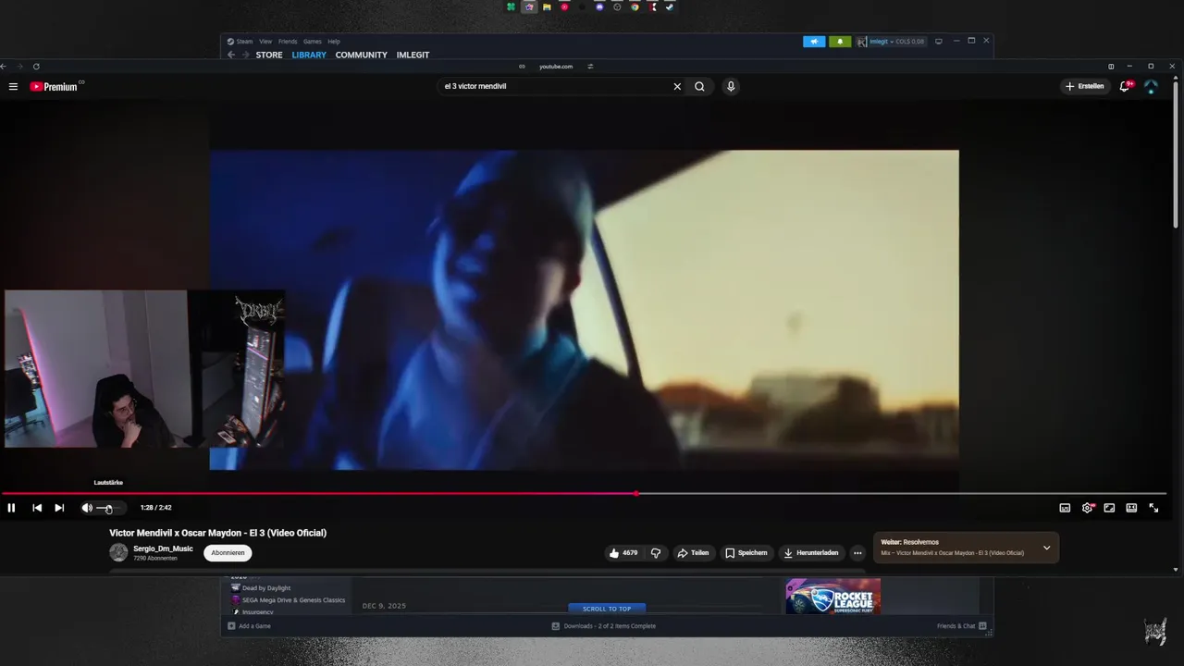Viewport: 1184px width, 666px height.
Task: Open the player settings gear
Action: tap(1088, 508)
